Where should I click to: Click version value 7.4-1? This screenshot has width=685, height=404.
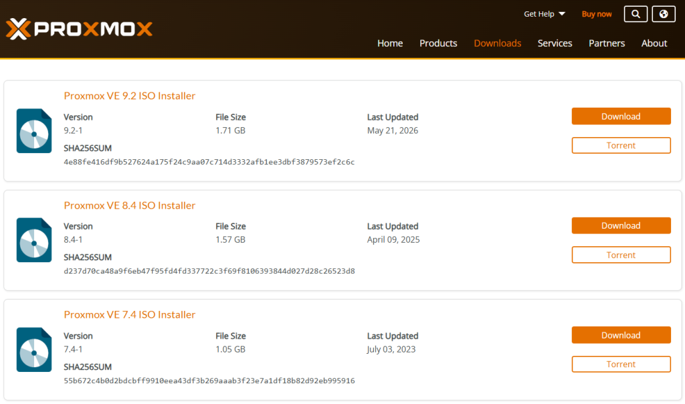click(73, 349)
